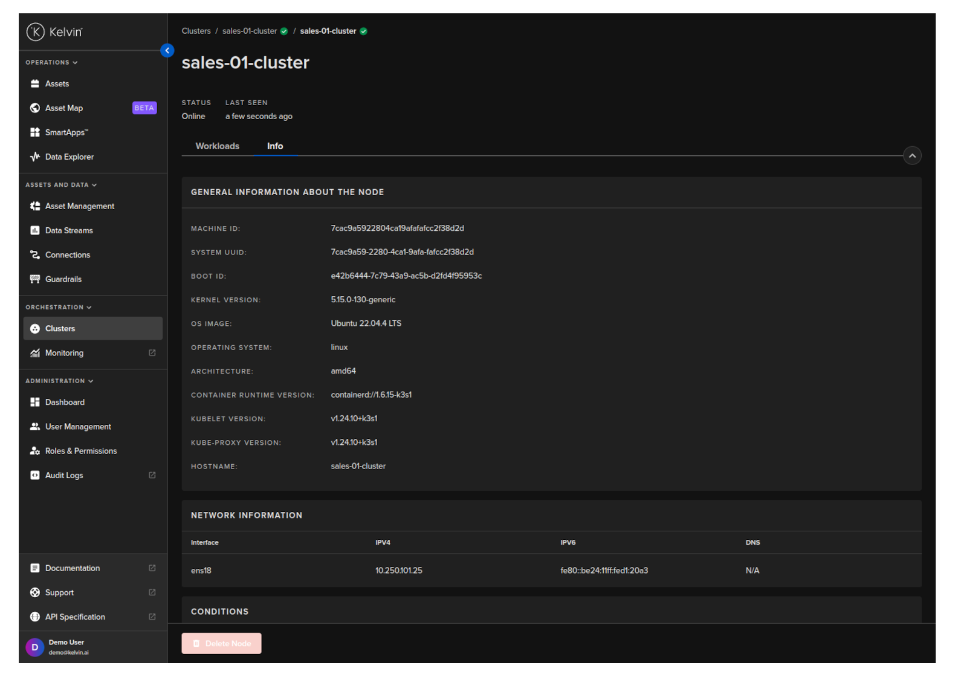The height and width of the screenshot is (677, 955).
Task: Open Monitoring in external view
Action: 64,353
